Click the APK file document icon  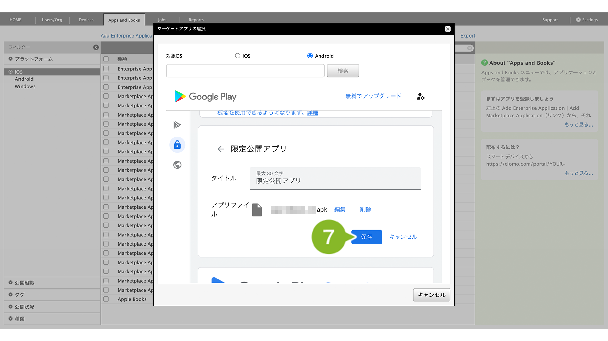tap(257, 210)
